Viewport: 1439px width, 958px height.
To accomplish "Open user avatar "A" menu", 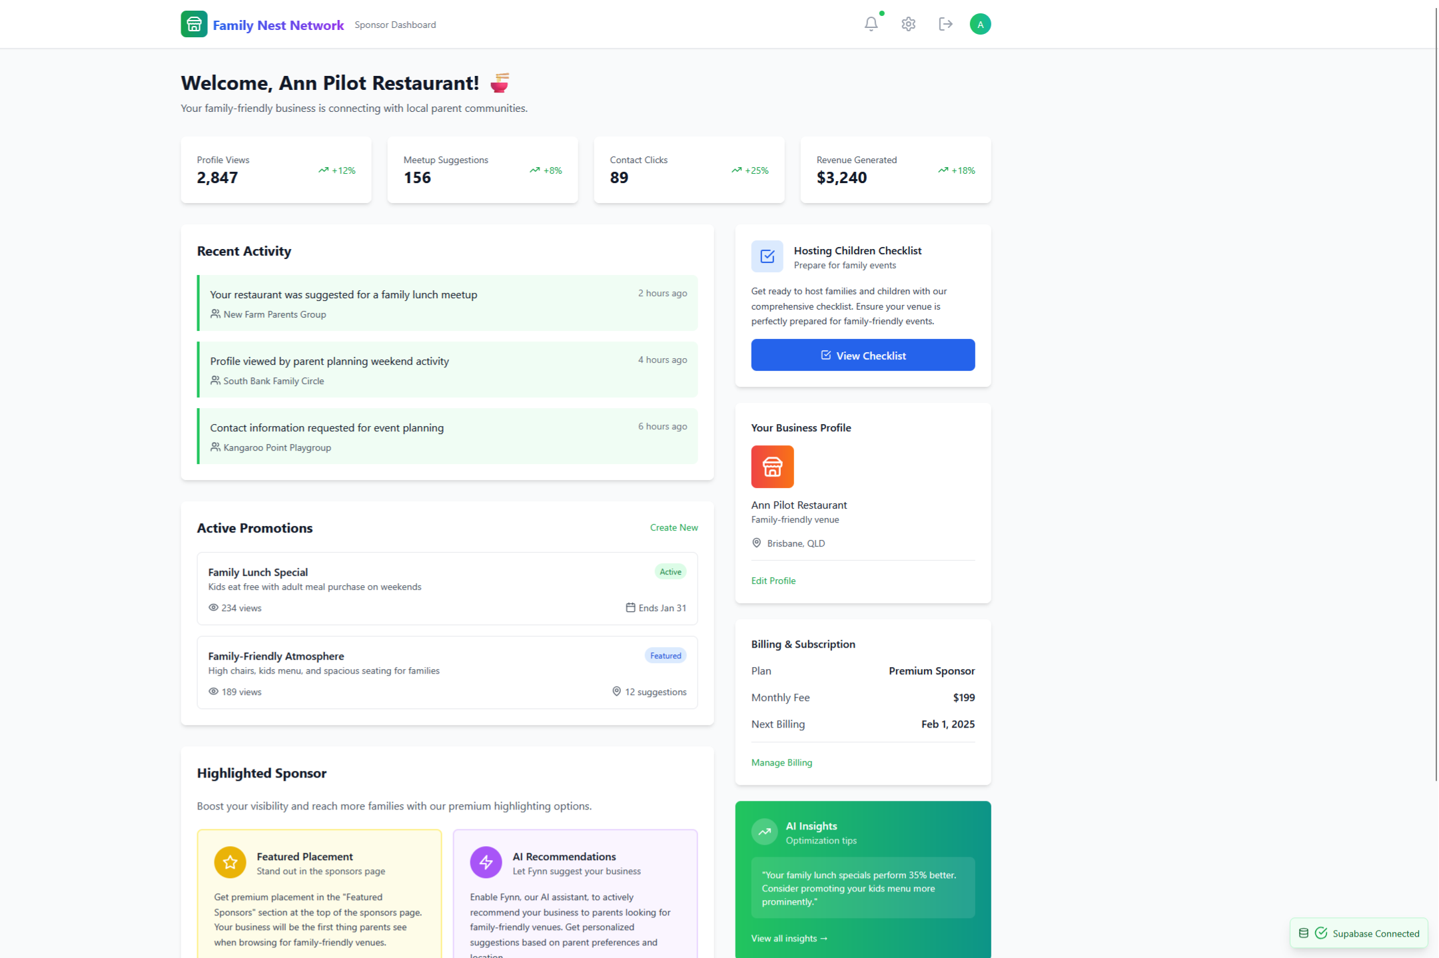I will click(x=980, y=24).
